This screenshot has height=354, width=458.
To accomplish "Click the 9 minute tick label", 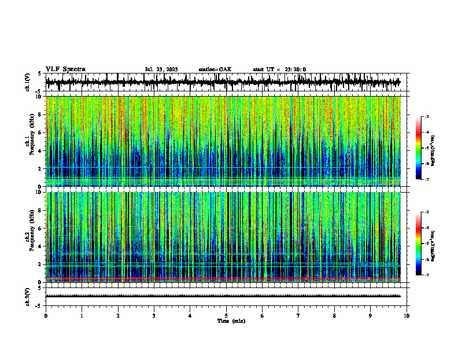I will [370, 316].
